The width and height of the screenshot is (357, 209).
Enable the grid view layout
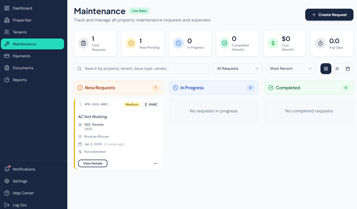click(x=326, y=68)
